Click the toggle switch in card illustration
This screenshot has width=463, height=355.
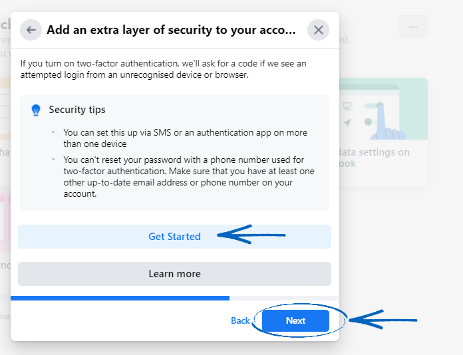pyautogui.click(x=374, y=105)
